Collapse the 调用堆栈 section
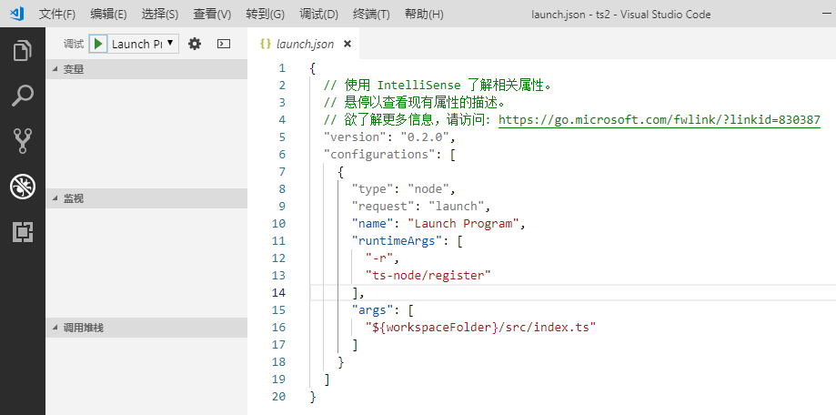The image size is (836, 415). [146, 328]
